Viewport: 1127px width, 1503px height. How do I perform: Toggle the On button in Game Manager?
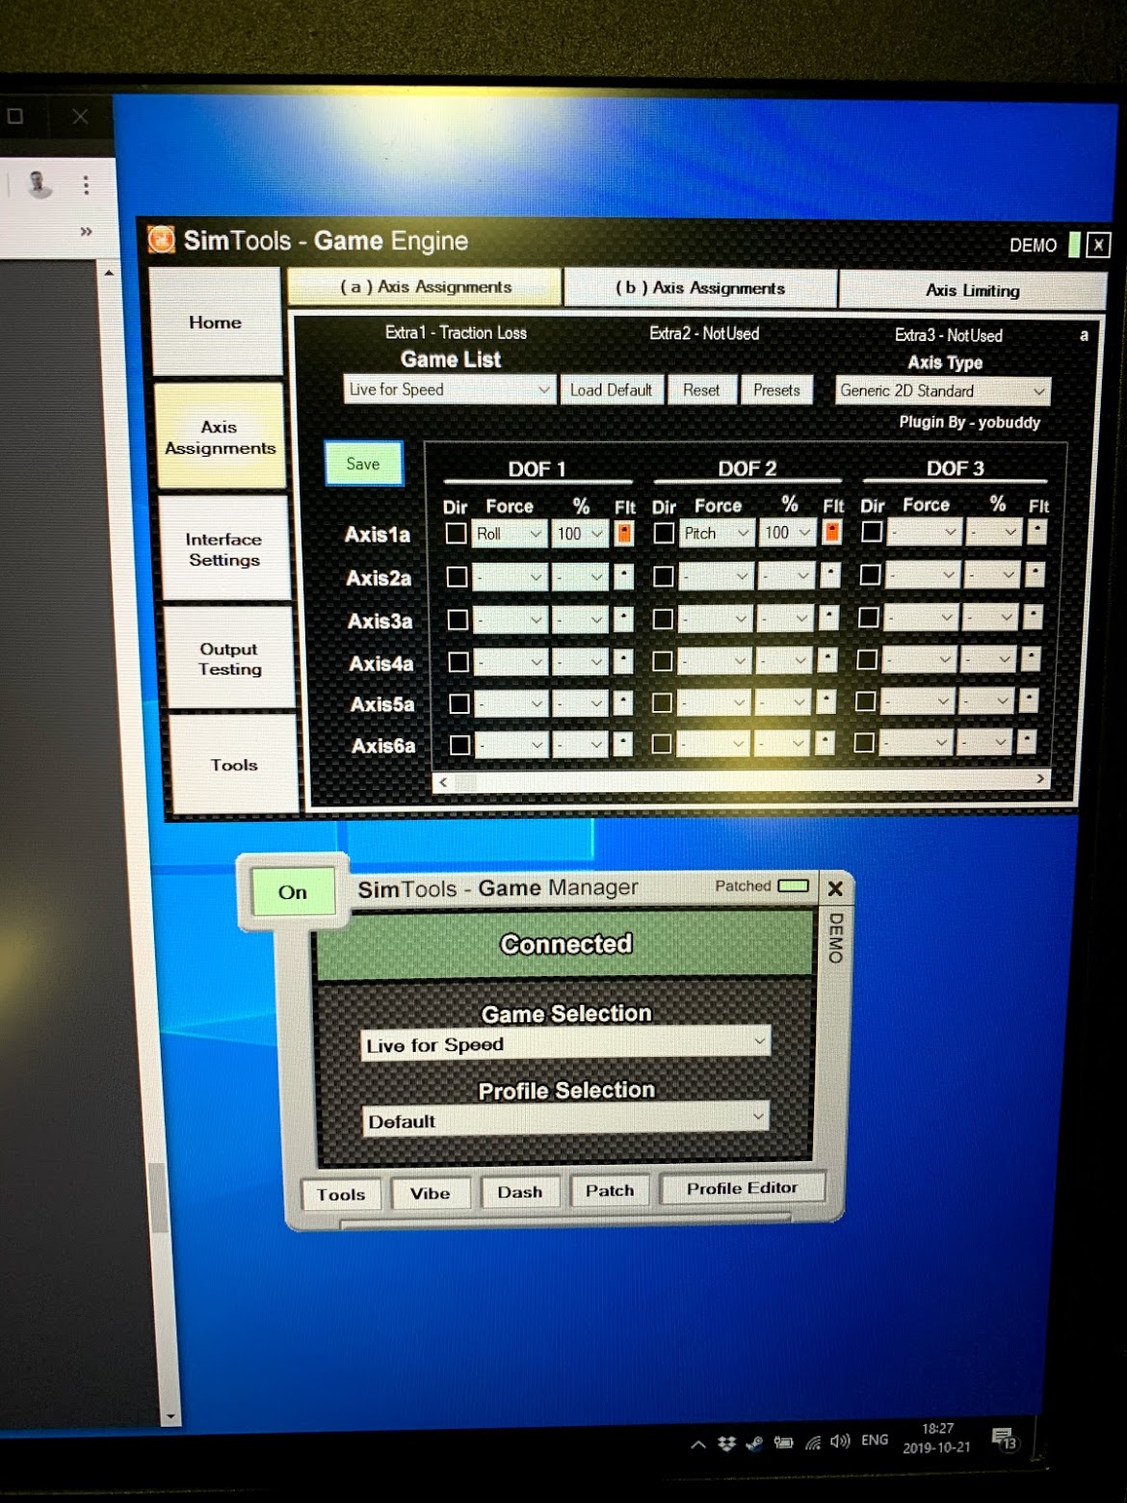293,891
